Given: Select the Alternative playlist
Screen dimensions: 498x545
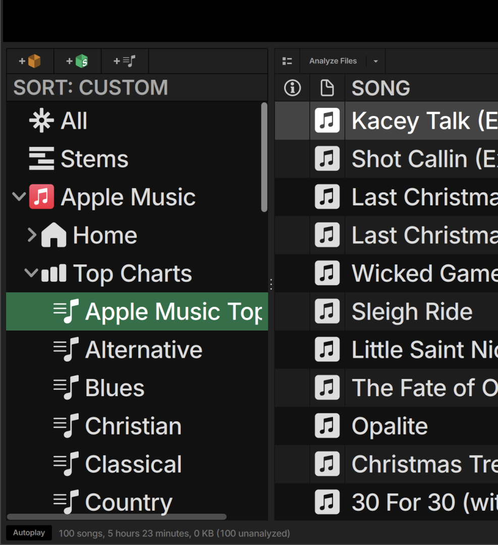Looking at the screenshot, I should point(143,350).
